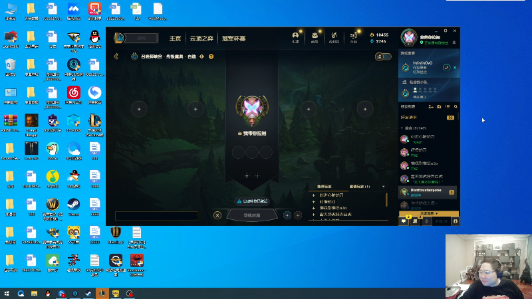The width and height of the screenshot is (532, 299).
Task: Click the QQ penguin desktop icon
Action: 94,39
